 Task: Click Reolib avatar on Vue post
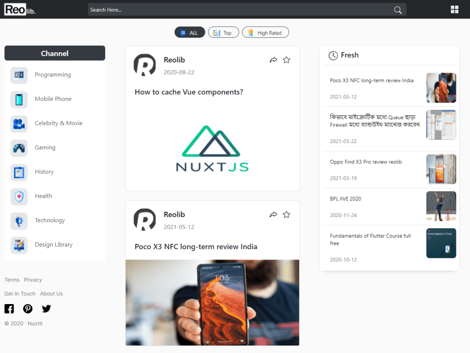145,65
